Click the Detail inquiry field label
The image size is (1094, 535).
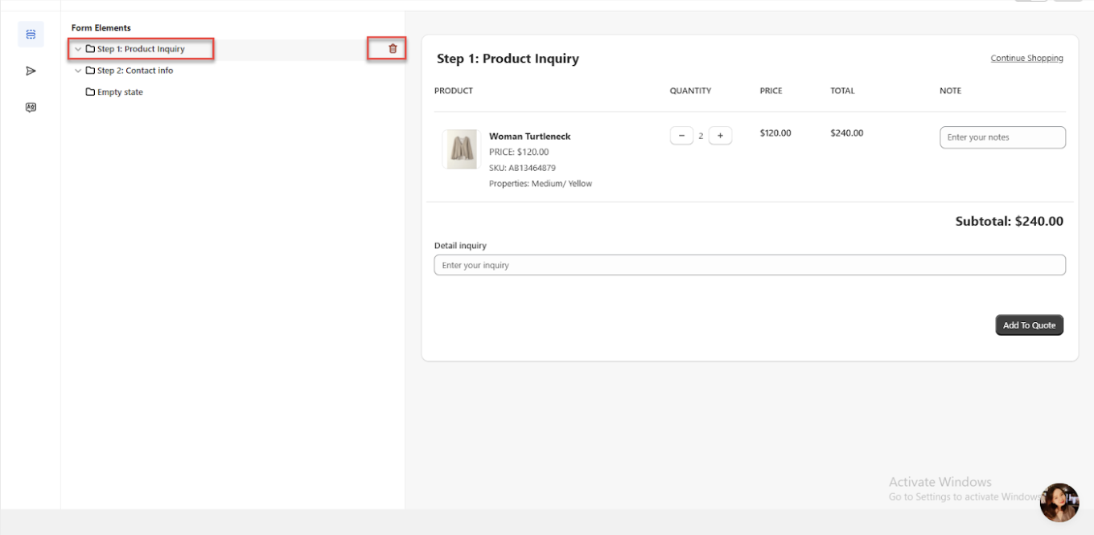[x=460, y=246]
